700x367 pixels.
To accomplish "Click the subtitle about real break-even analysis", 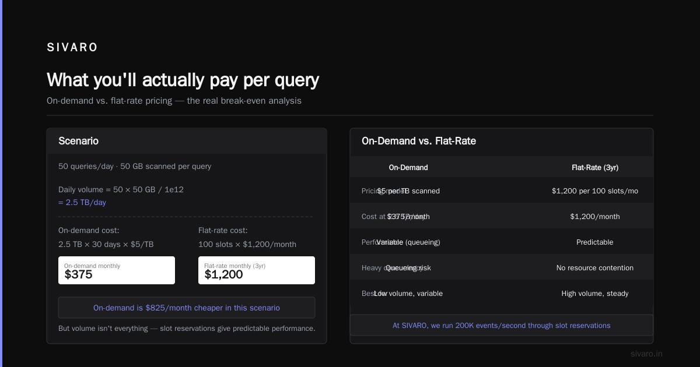I will [x=174, y=100].
